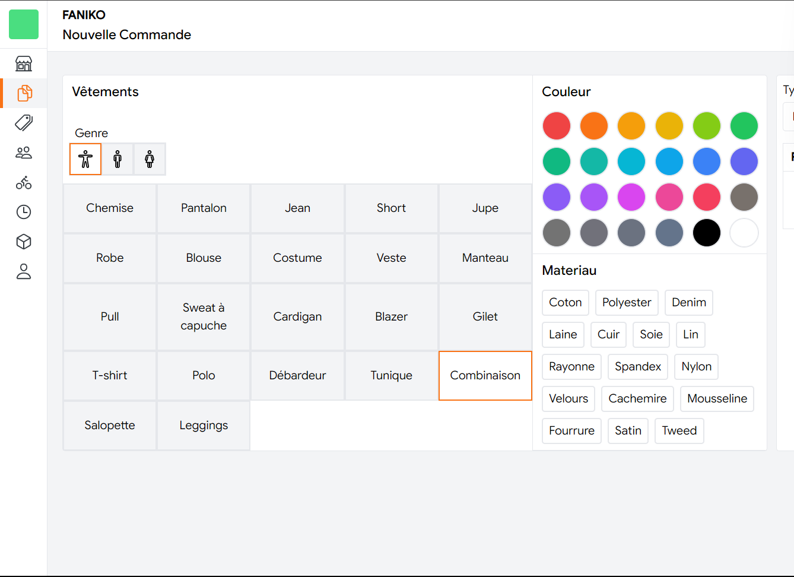Choose the Leggings clothing tile
This screenshot has height=577, width=794.
[x=204, y=426]
